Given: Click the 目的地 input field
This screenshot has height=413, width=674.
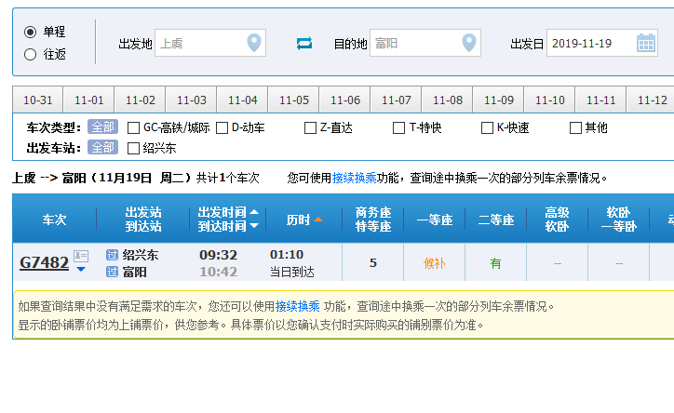Looking at the screenshot, I should coord(425,43).
